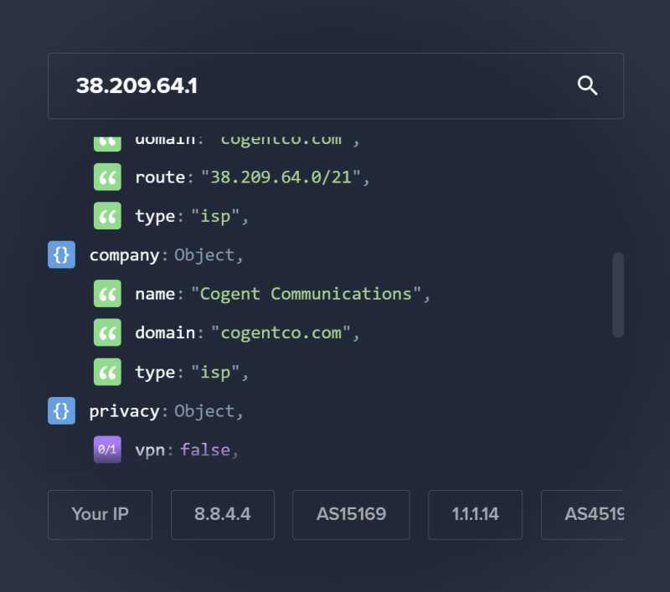
Task: Click the string icon next to company name
Action: pos(107,294)
